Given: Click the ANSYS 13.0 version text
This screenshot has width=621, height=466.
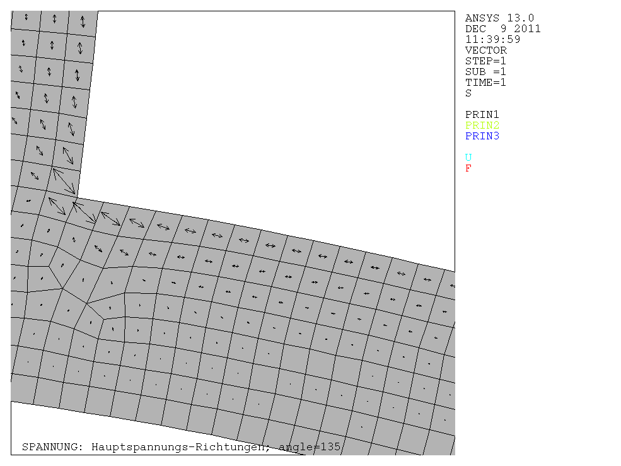Looking at the screenshot, I should click(499, 18).
